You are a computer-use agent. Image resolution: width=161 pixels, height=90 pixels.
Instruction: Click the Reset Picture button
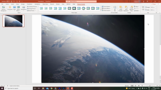tap(31, 10)
